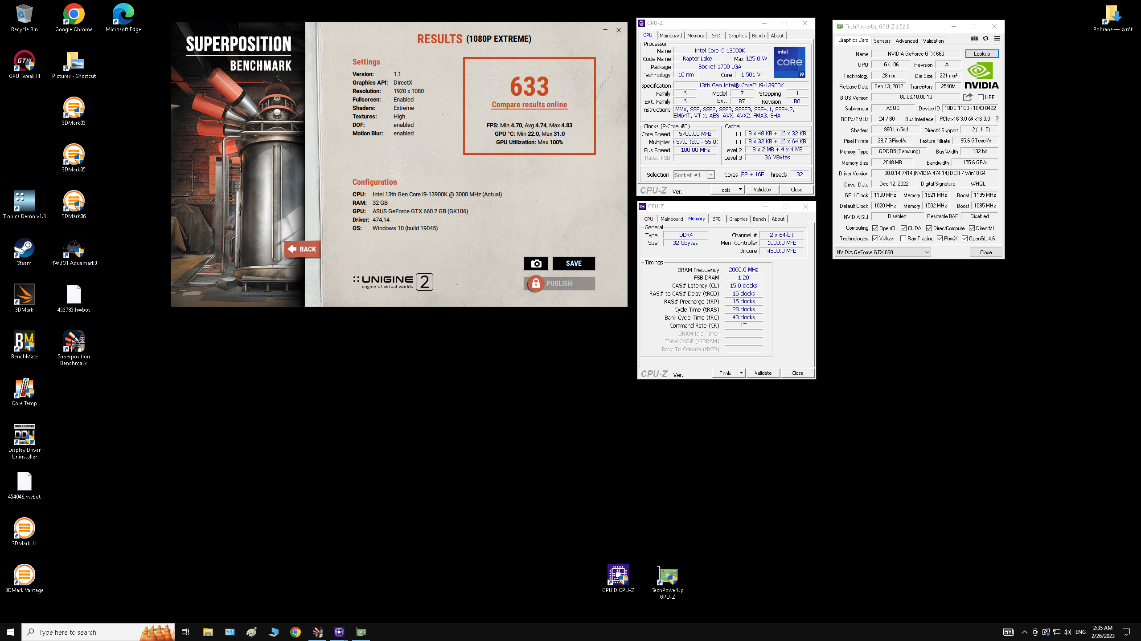Viewport: 1141px width, 641px height.
Task: Click Validate button in upper CPU-Z
Action: tap(762, 190)
